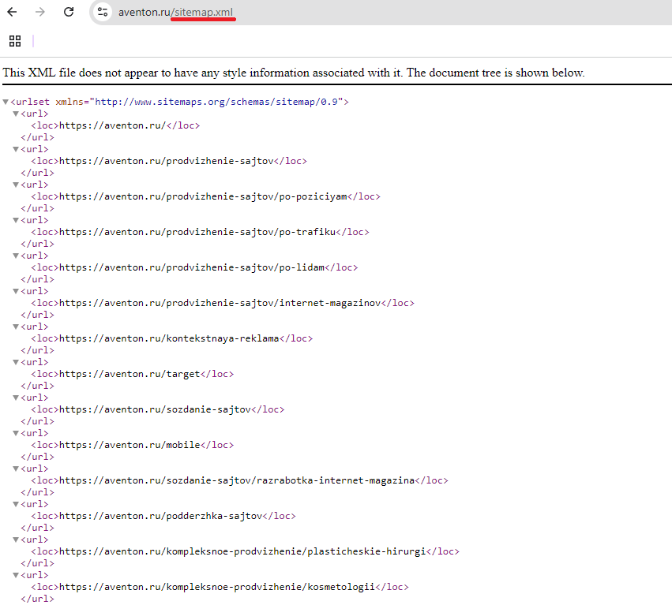Click loc text https://aventon.ru/sozdanie-sajtov
This screenshot has height=605, width=672.
coord(155,409)
